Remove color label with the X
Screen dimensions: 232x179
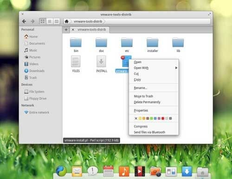[x=136, y=119]
